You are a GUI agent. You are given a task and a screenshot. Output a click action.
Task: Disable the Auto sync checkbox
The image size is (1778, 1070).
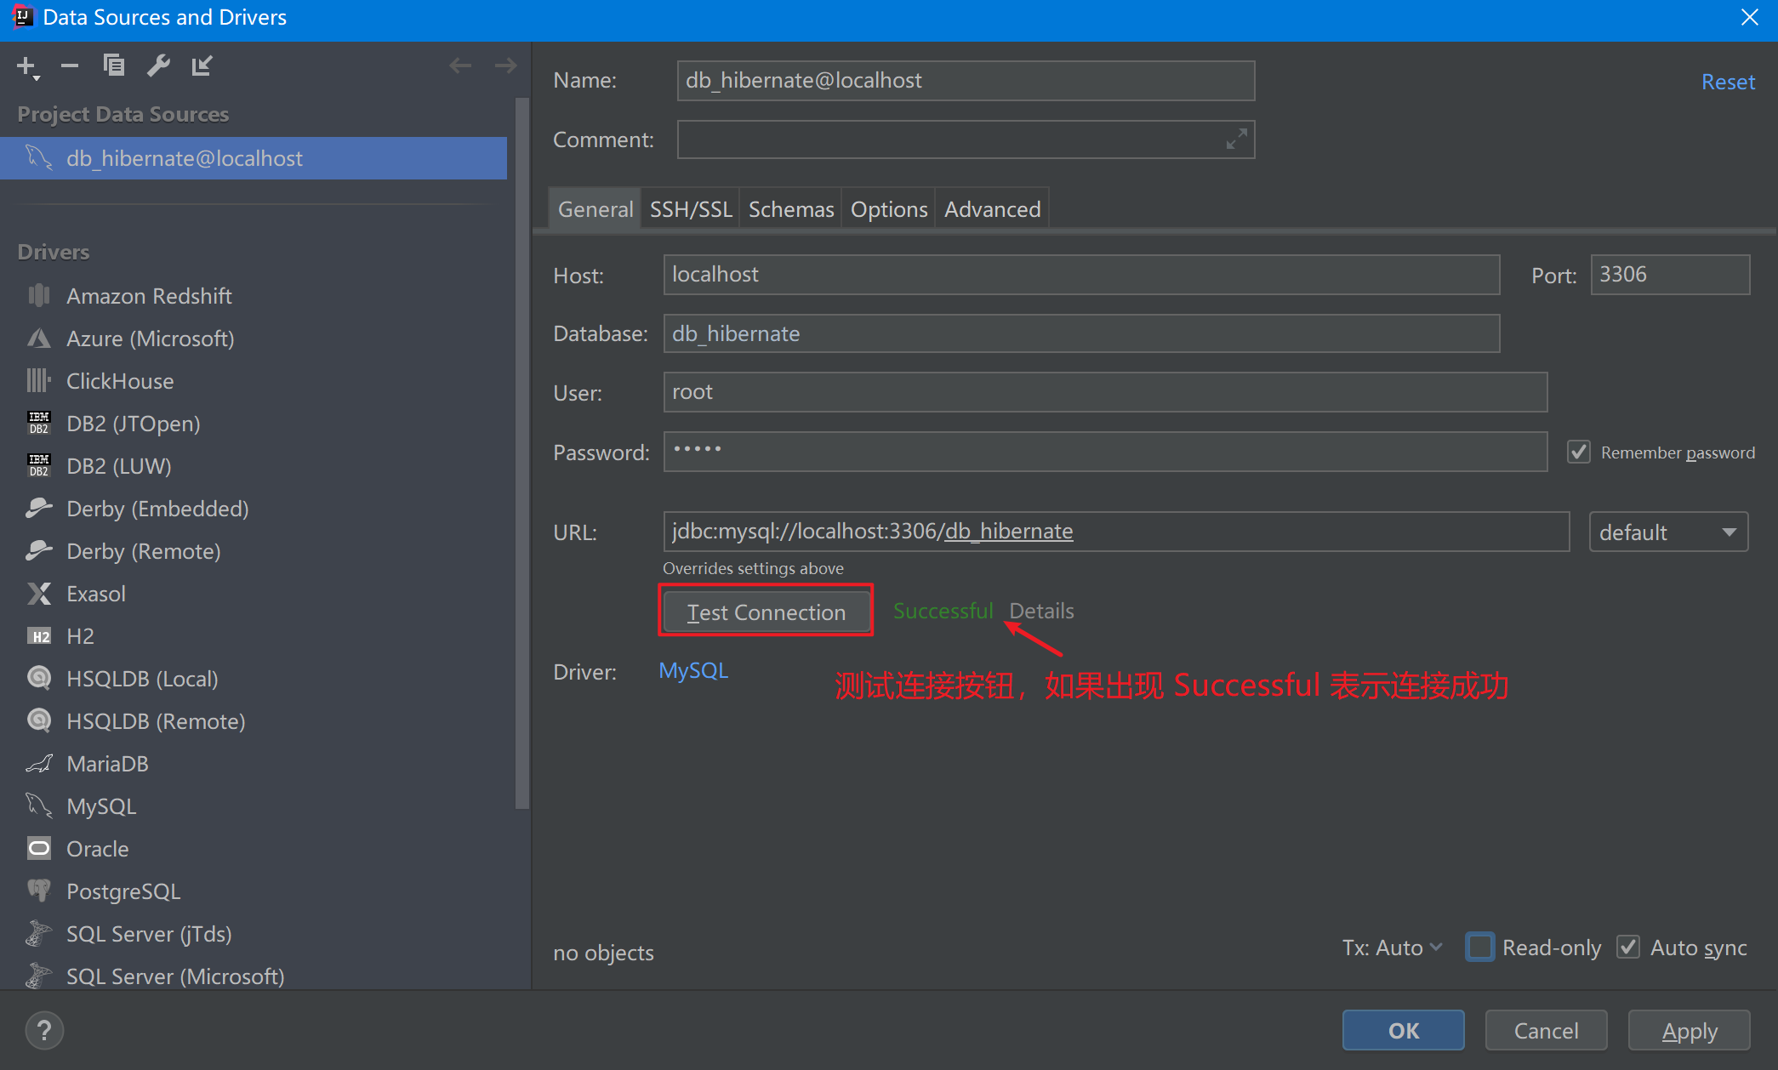click(1628, 947)
